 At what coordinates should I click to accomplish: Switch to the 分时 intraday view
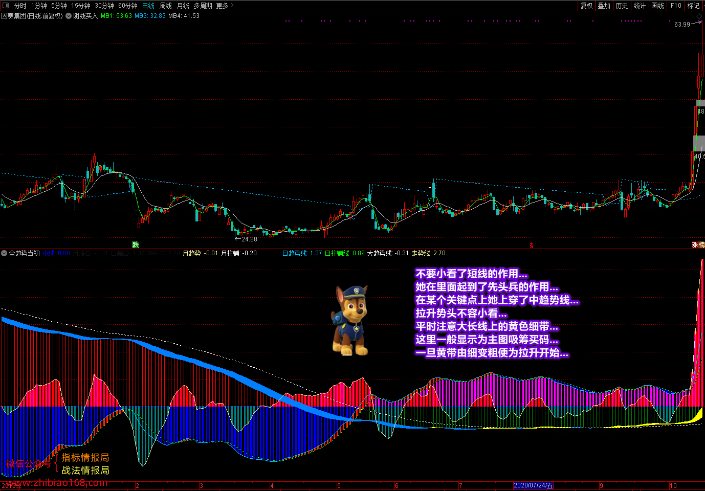[20, 6]
